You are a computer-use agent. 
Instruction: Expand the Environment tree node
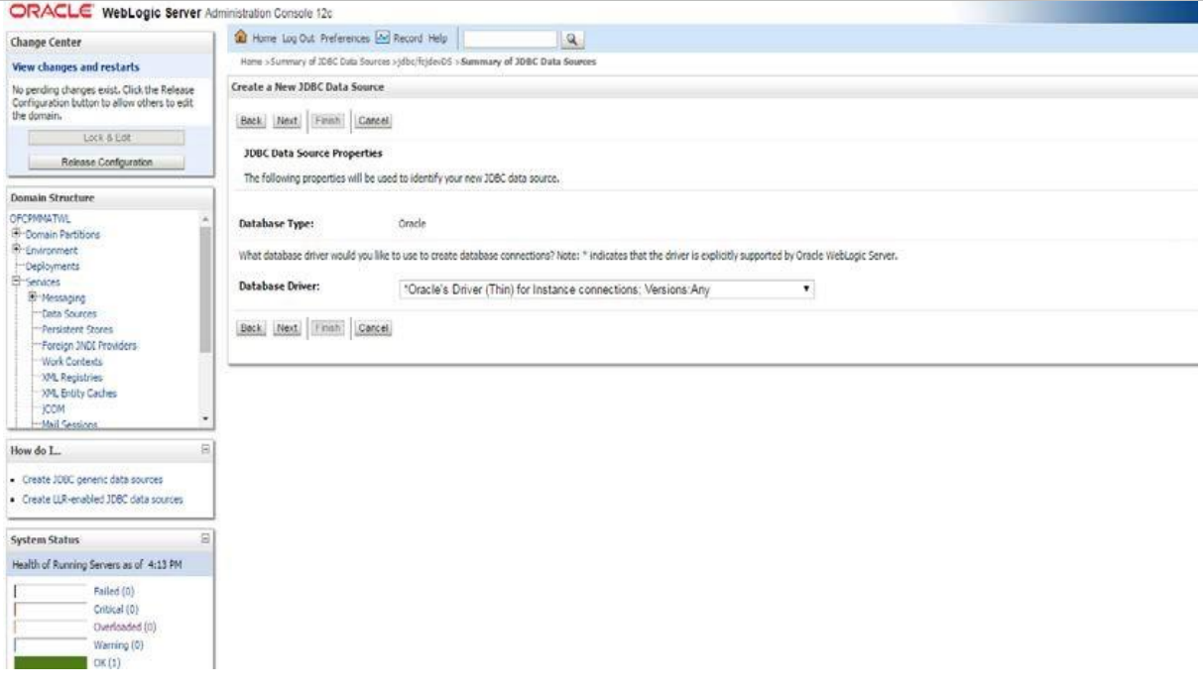coord(16,251)
